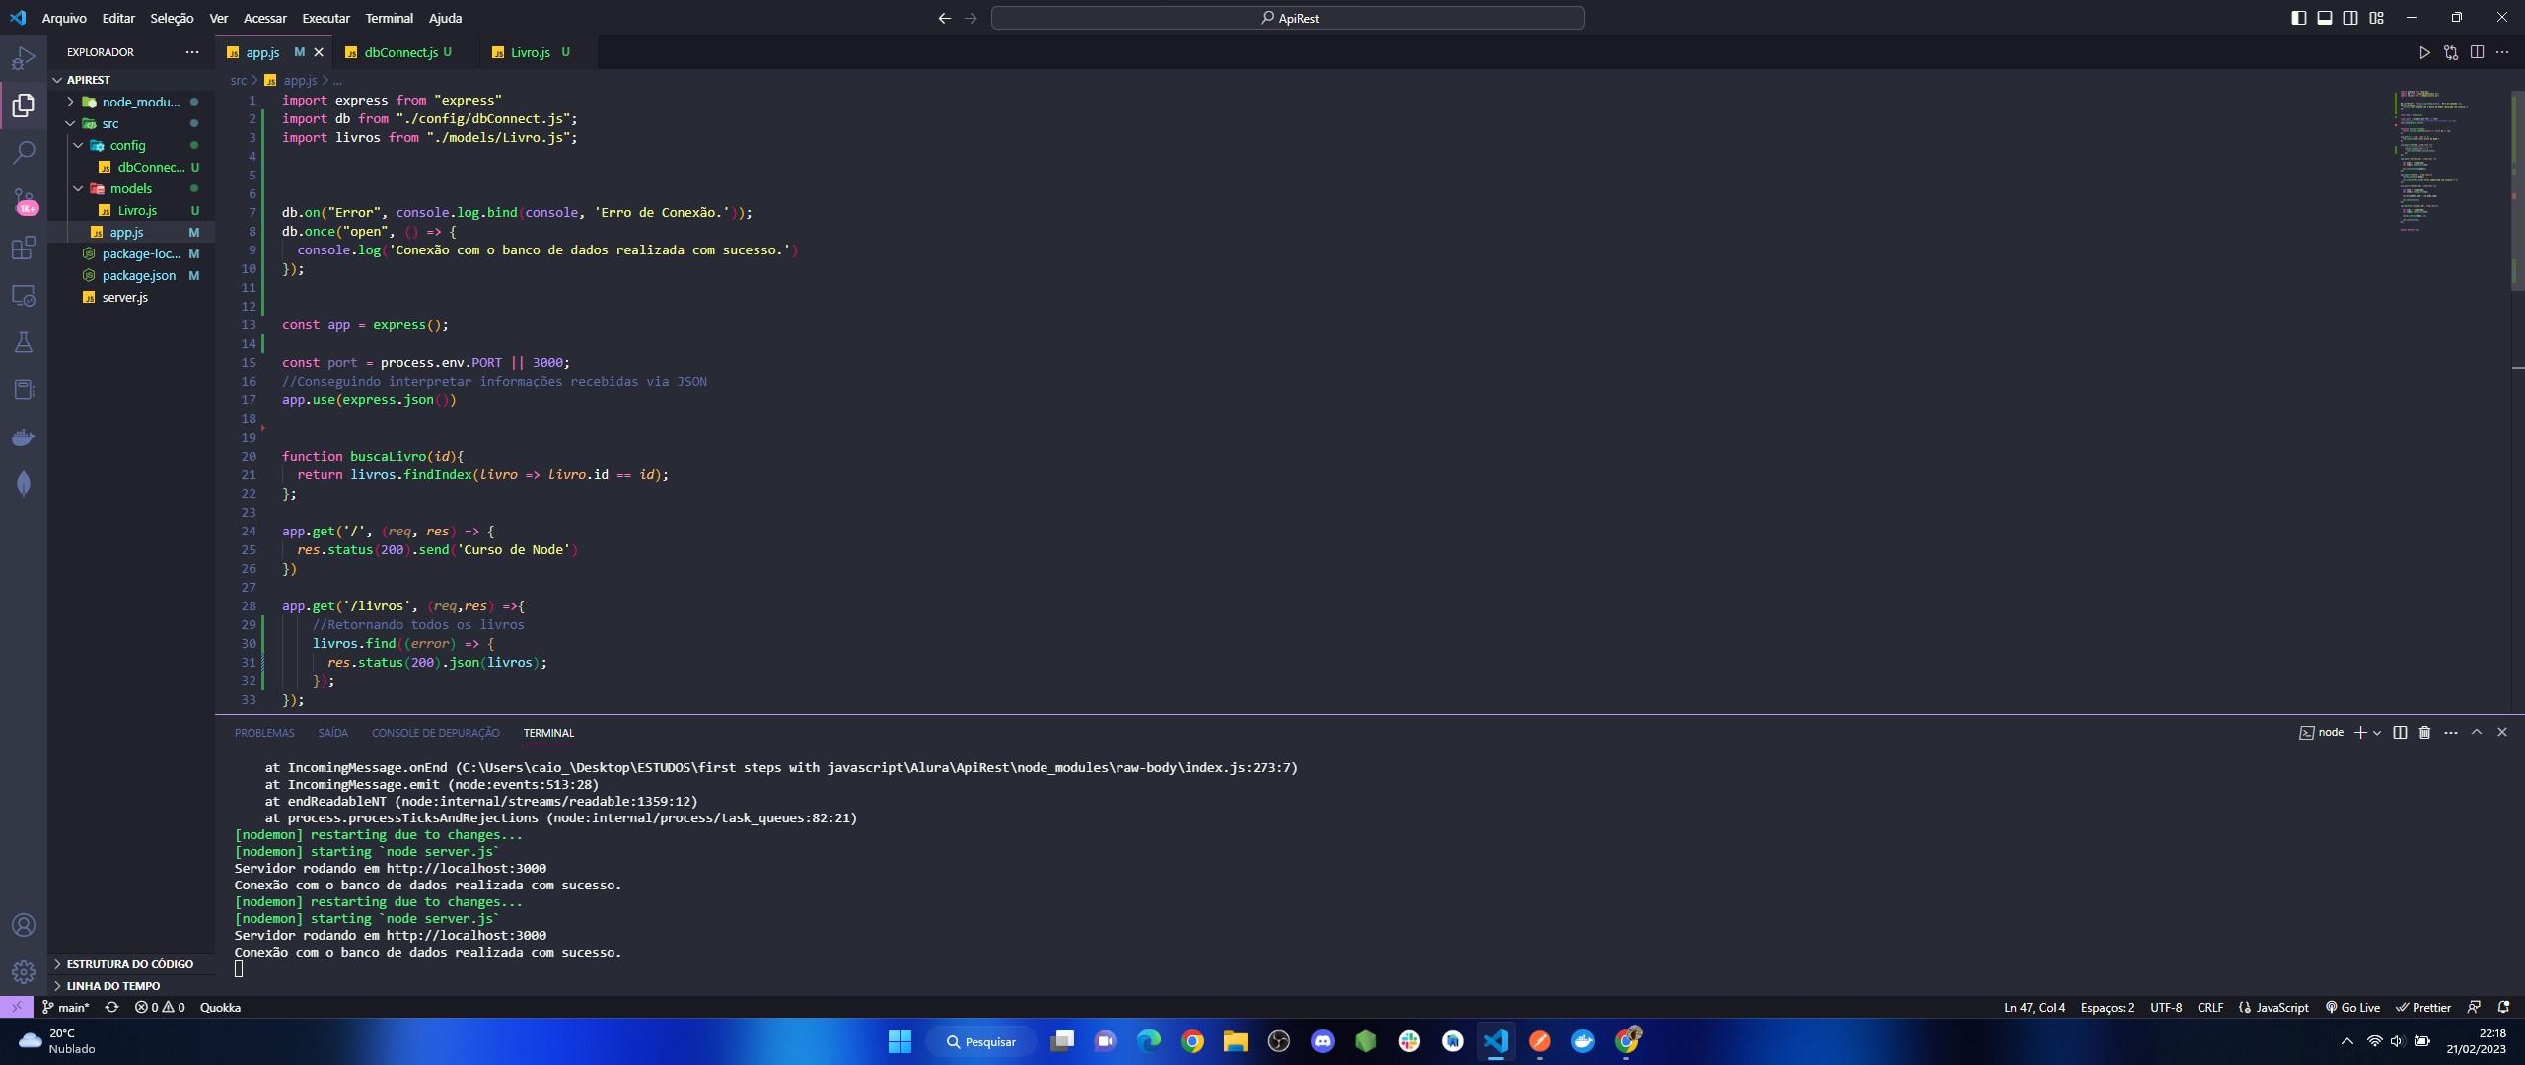Image resolution: width=2525 pixels, height=1065 pixels.
Task: Toggle secondary side bar visibility
Action: pos(2350,18)
